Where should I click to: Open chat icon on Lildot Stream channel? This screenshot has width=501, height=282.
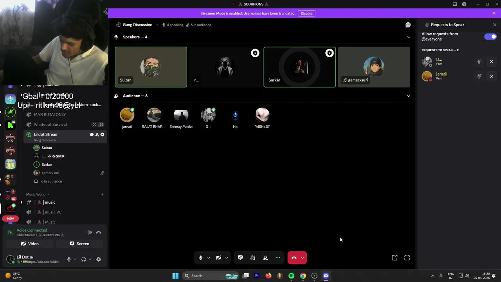[92, 134]
